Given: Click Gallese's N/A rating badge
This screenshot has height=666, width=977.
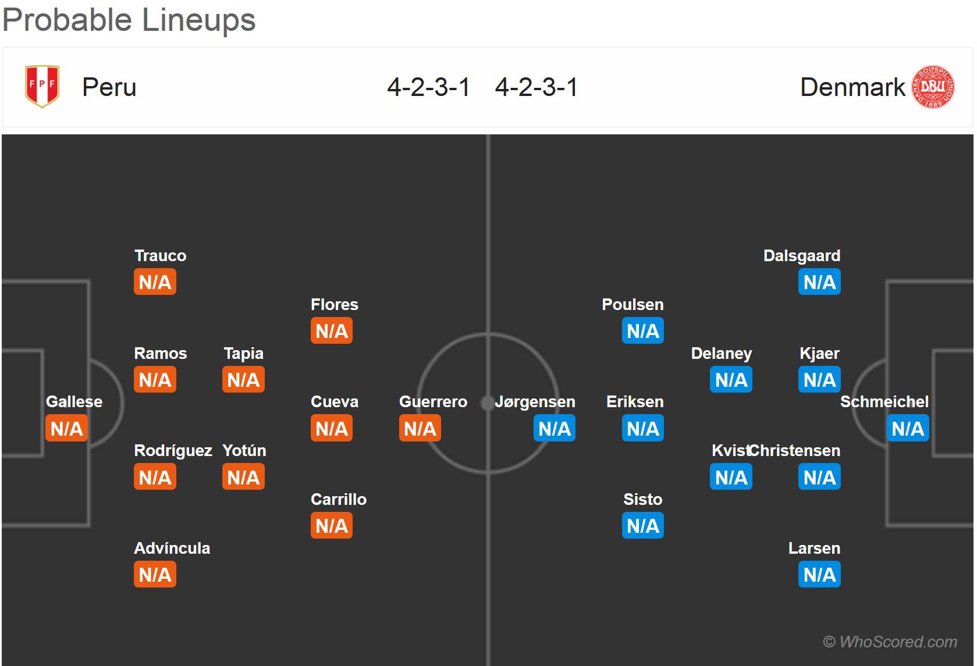Looking at the screenshot, I should (x=66, y=429).
